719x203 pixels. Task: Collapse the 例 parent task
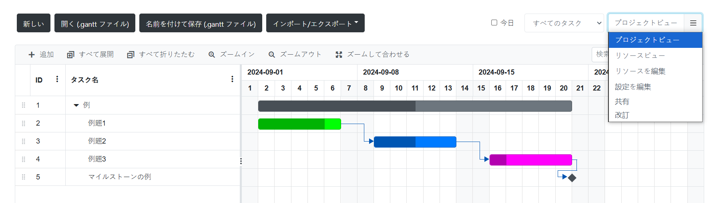[x=76, y=105]
